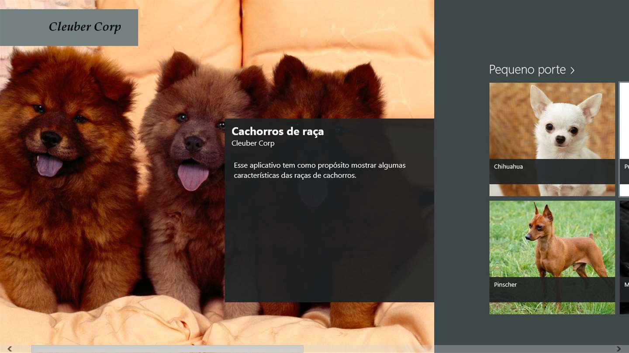Click the middle puppy's pink tongue

click(193, 176)
